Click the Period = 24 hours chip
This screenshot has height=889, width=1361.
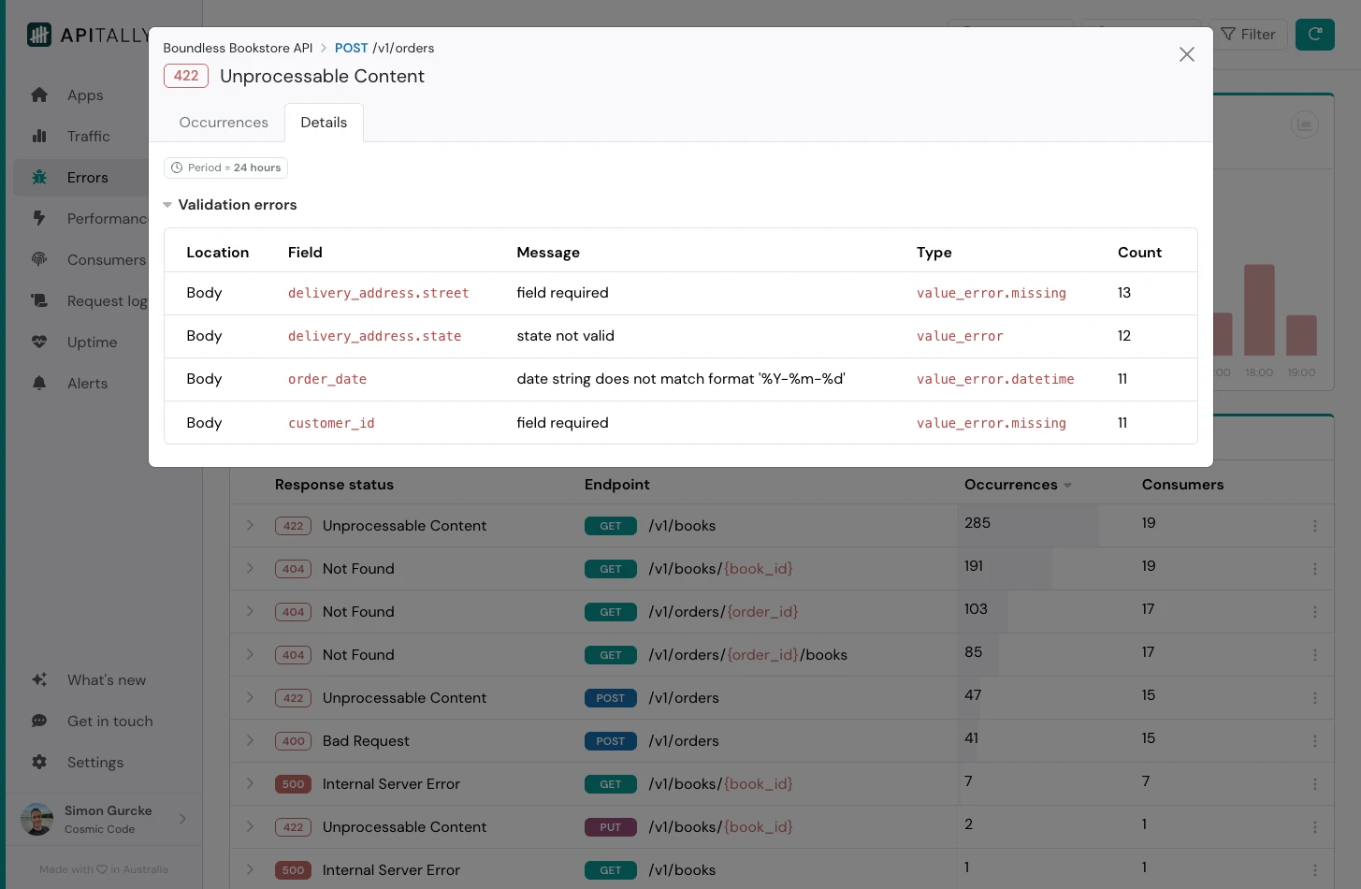[225, 168]
